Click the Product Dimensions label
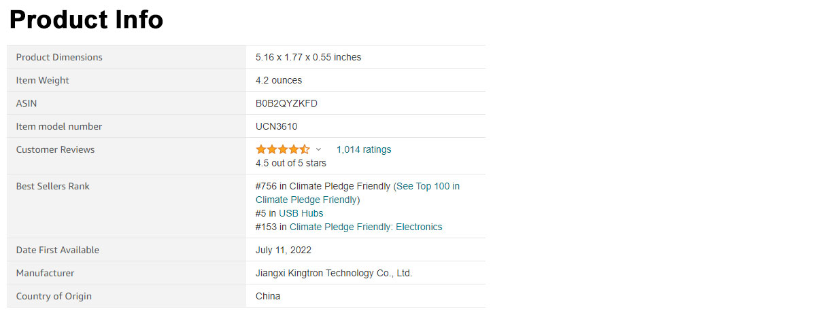The image size is (816, 315). [59, 57]
